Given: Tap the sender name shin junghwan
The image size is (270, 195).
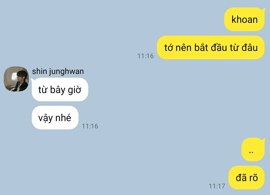Looking at the screenshot, I should [58, 71].
